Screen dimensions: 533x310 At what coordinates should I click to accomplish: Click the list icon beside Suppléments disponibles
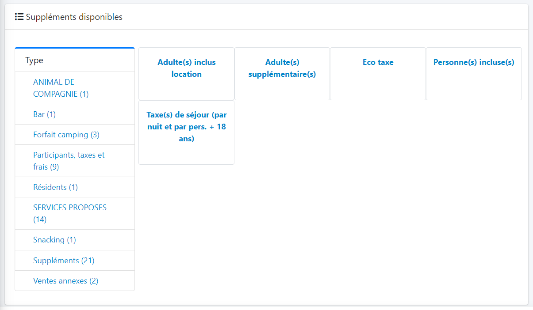[x=19, y=17]
